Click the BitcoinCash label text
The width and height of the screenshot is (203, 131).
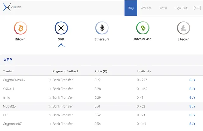(x=143, y=39)
